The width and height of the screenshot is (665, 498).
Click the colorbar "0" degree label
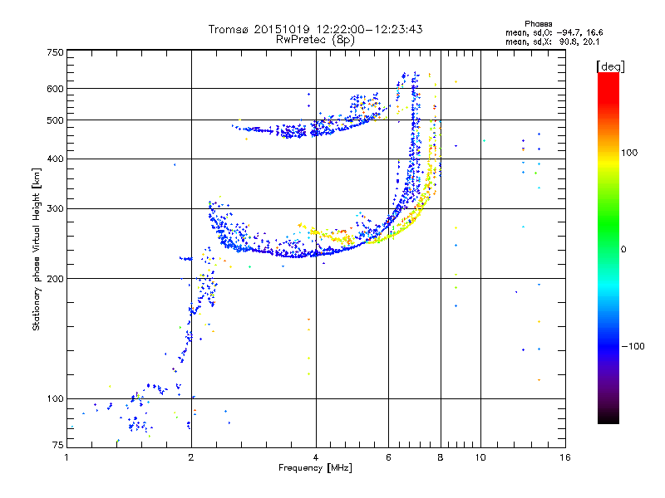coord(623,250)
